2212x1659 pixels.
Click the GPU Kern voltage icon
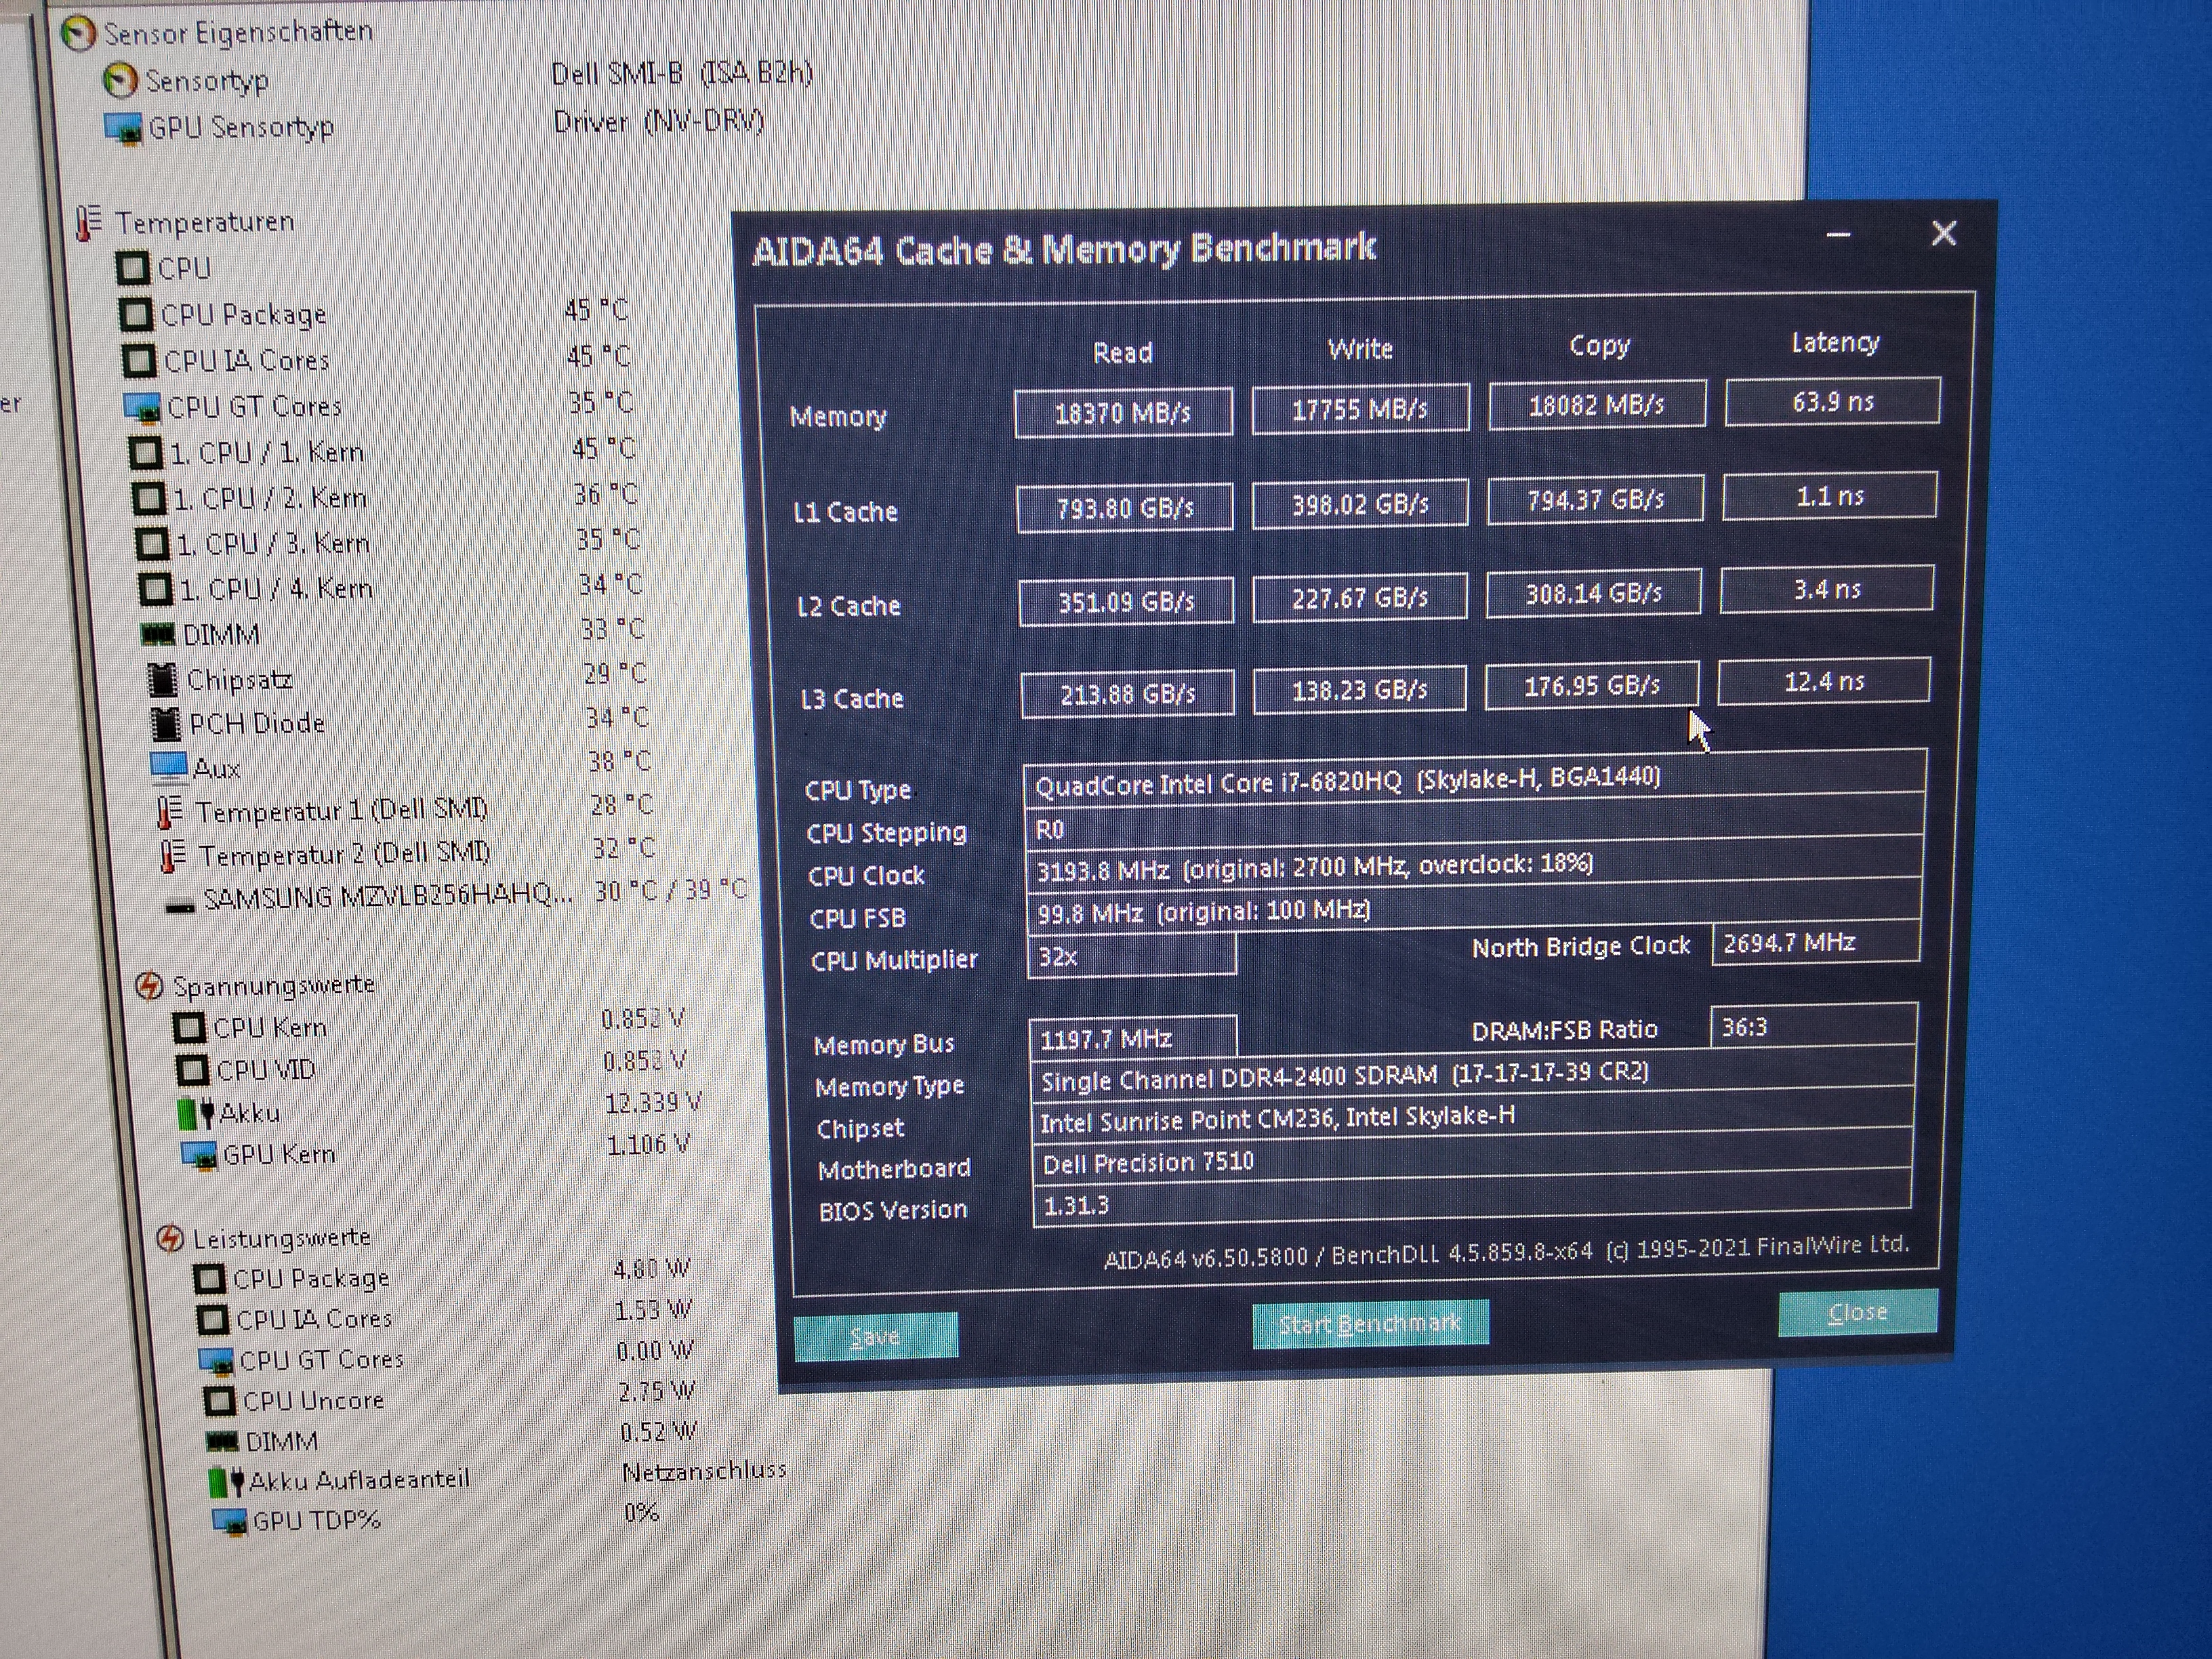(199, 1155)
